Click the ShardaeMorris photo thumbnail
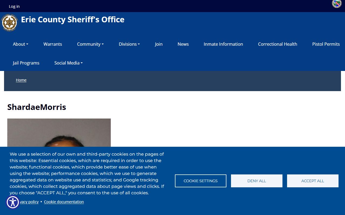 (59, 133)
